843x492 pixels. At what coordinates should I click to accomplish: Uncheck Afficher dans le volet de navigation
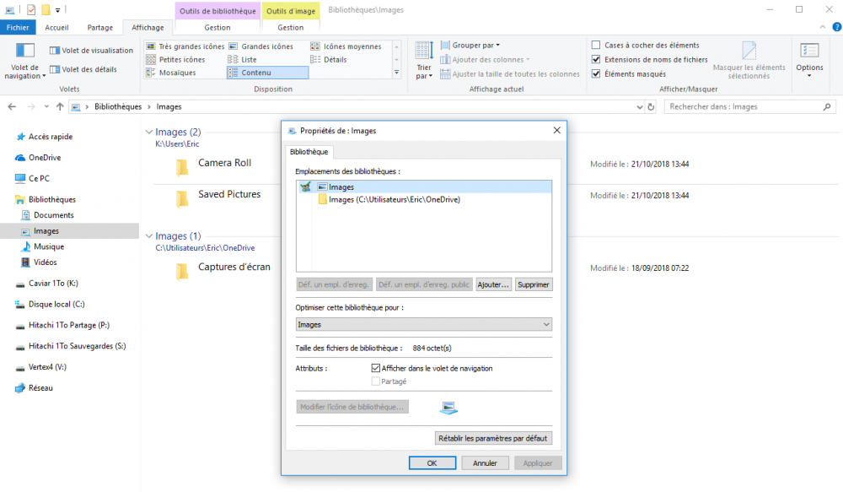pyautogui.click(x=376, y=368)
